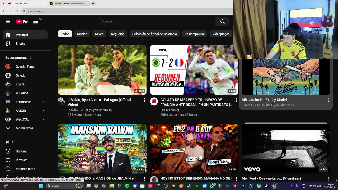Image resolution: width=338 pixels, height=190 pixels.
Task: Open Principal home in sidebar
Action: (x=25, y=35)
